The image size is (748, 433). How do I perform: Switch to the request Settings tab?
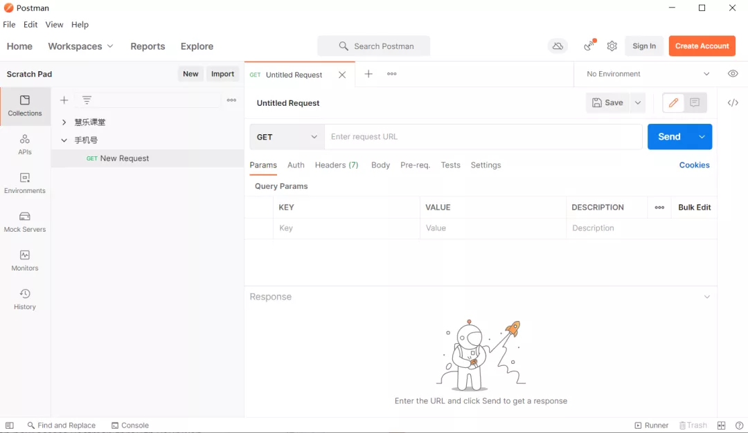[x=486, y=165]
